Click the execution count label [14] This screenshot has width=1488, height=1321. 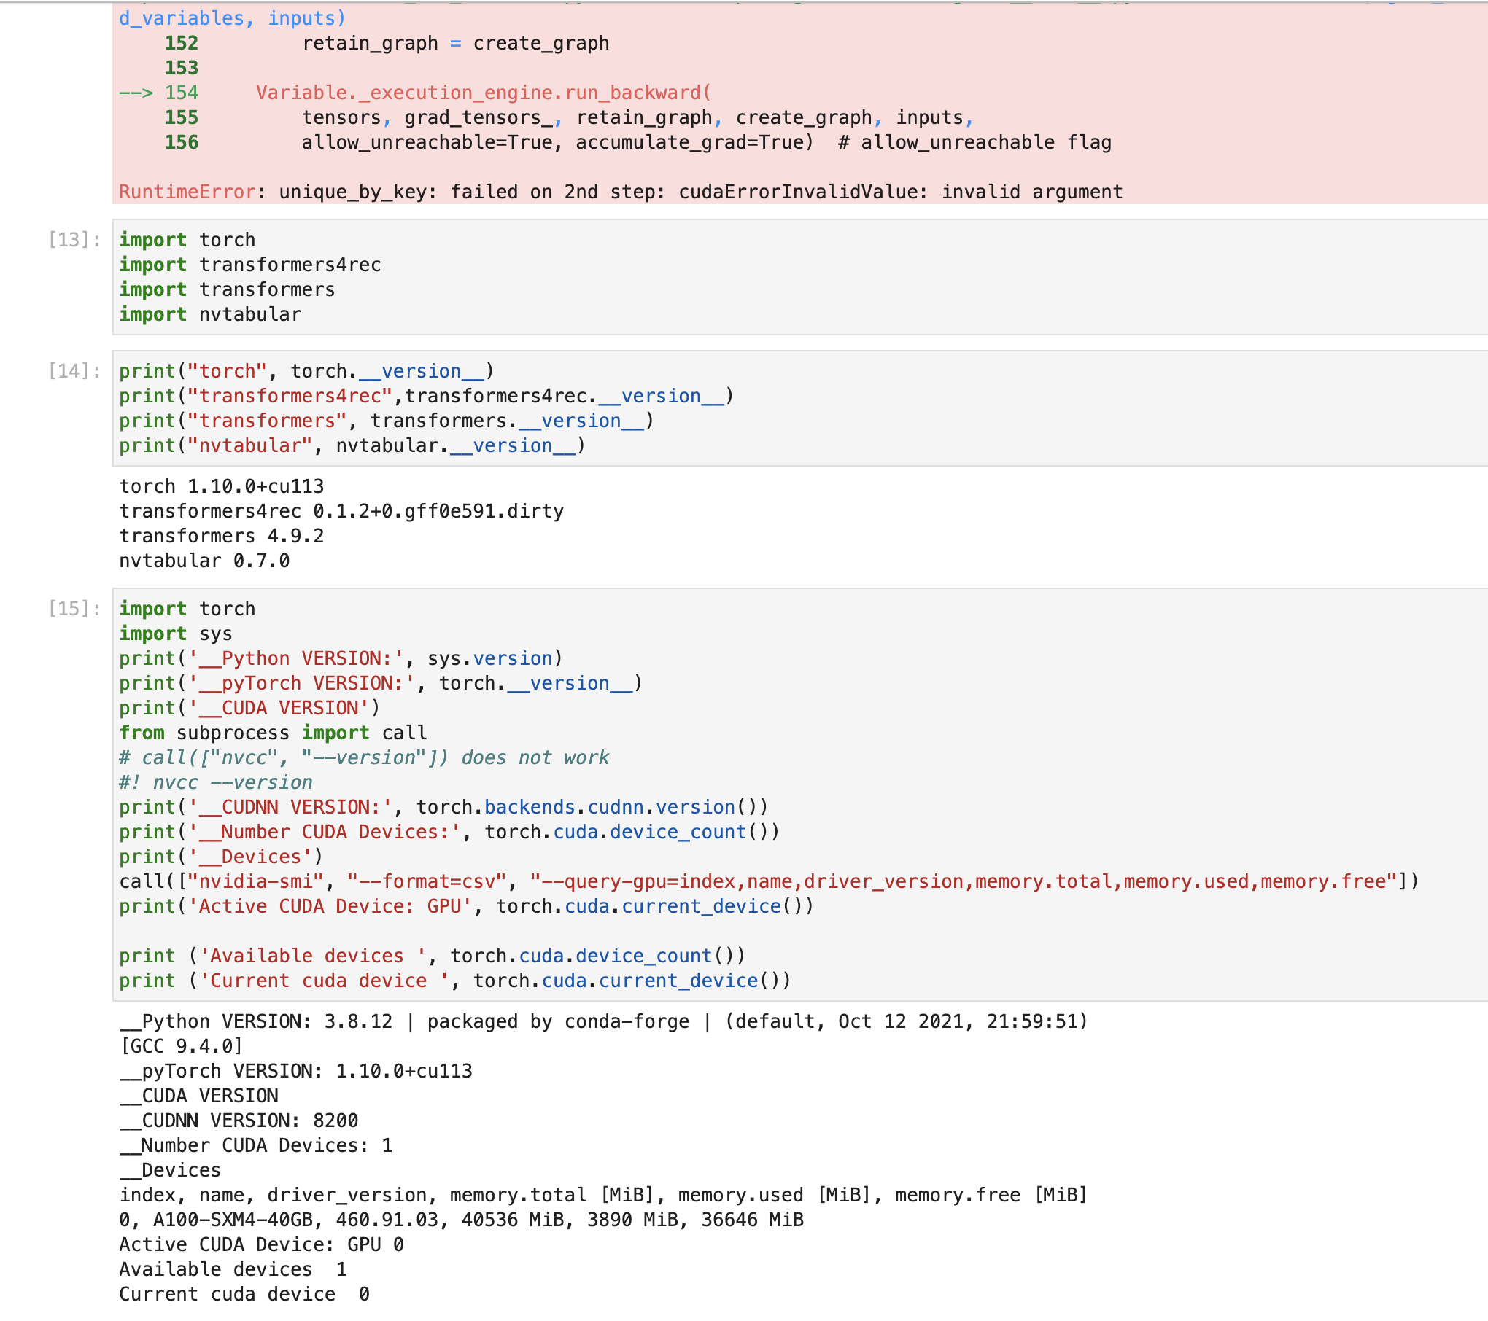[x=71, y=370]
